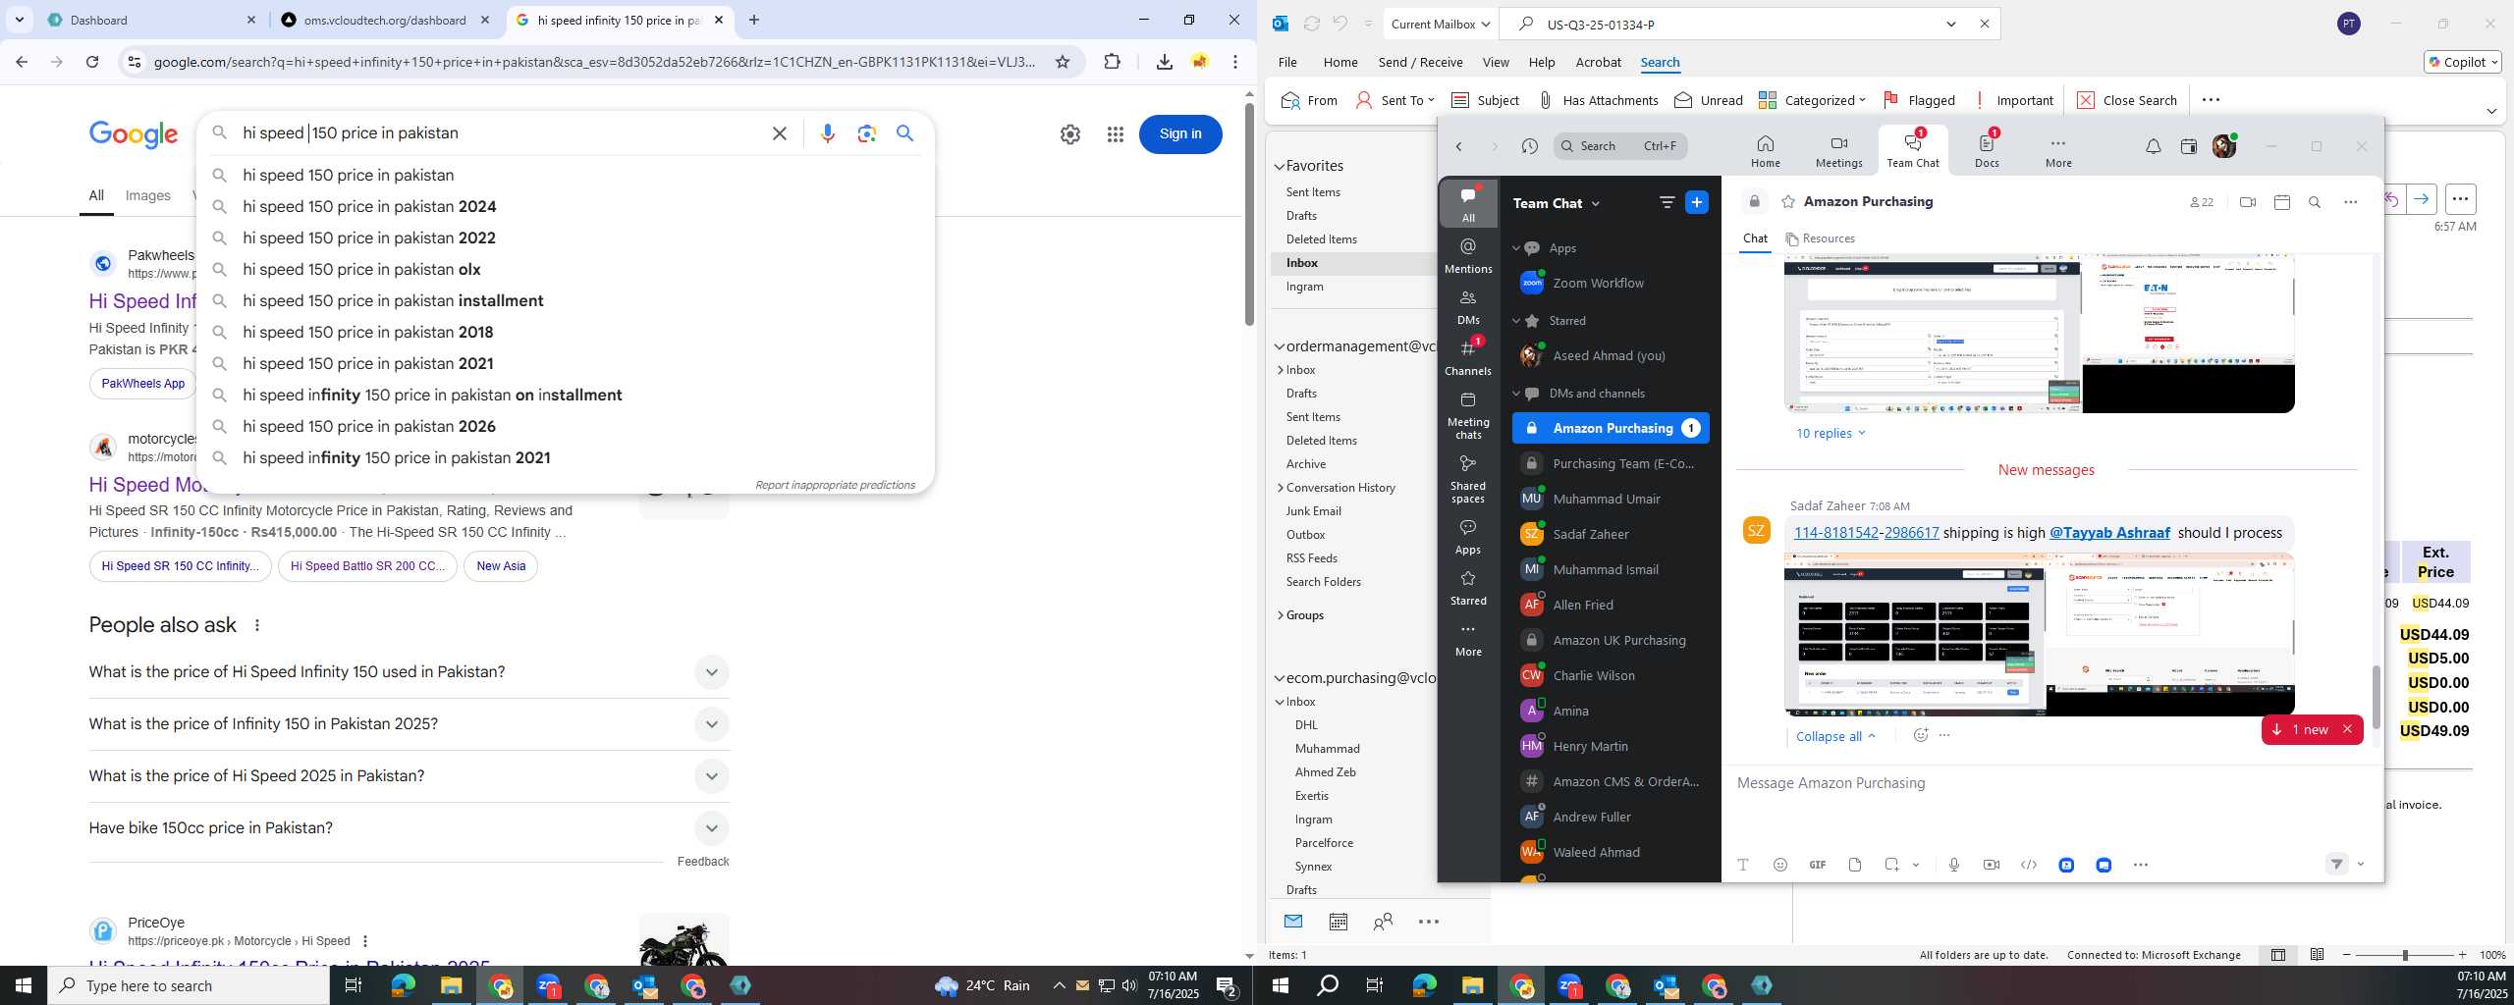Sign in to Google

[x=1179, y=133]
